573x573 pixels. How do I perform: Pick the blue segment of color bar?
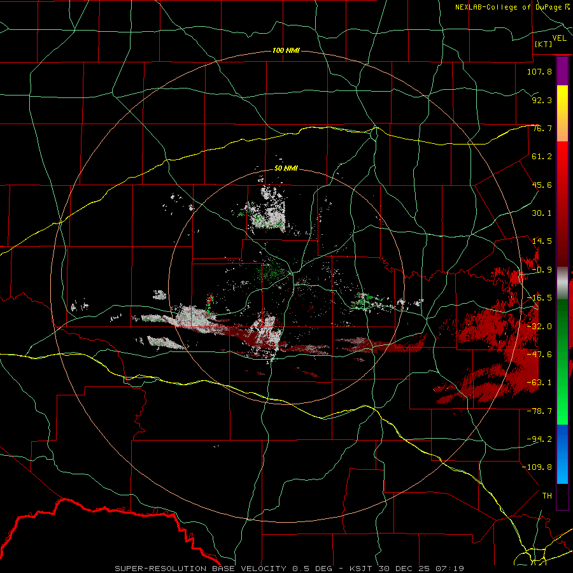562,454
